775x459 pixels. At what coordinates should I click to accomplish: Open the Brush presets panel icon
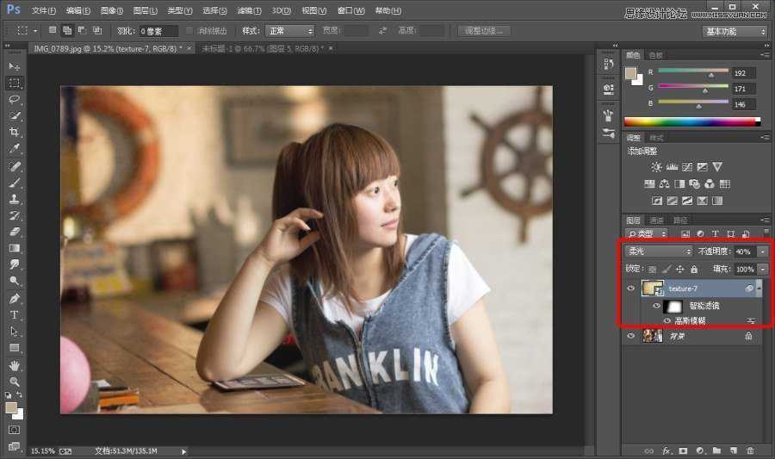[x=609, y=133]
